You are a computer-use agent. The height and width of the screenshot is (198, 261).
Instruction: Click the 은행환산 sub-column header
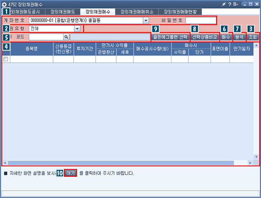tap(106, 52)
